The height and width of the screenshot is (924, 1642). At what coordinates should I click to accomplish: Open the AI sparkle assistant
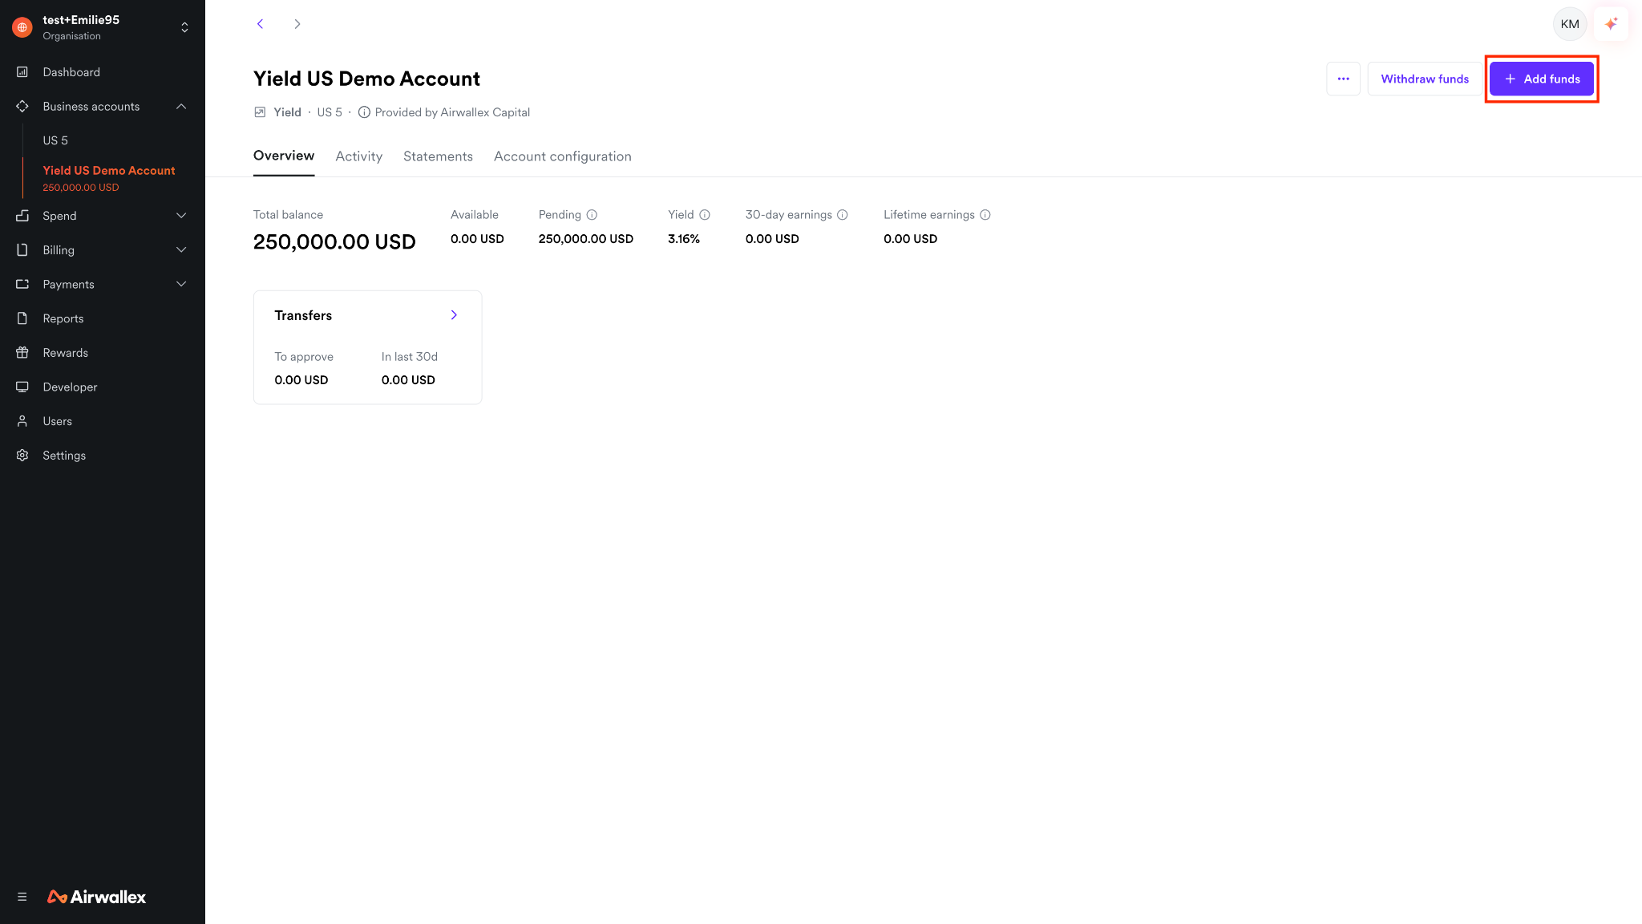tap(1612, 24)
